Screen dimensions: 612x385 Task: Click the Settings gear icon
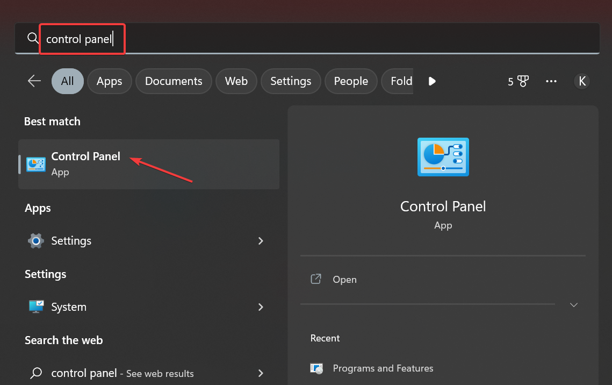[x=36, y=241]
